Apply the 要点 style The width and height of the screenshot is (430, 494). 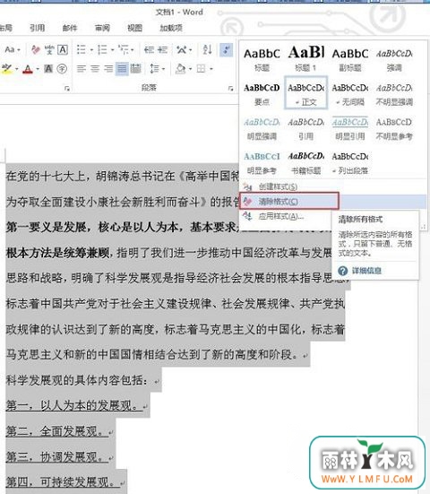point(262,93)
